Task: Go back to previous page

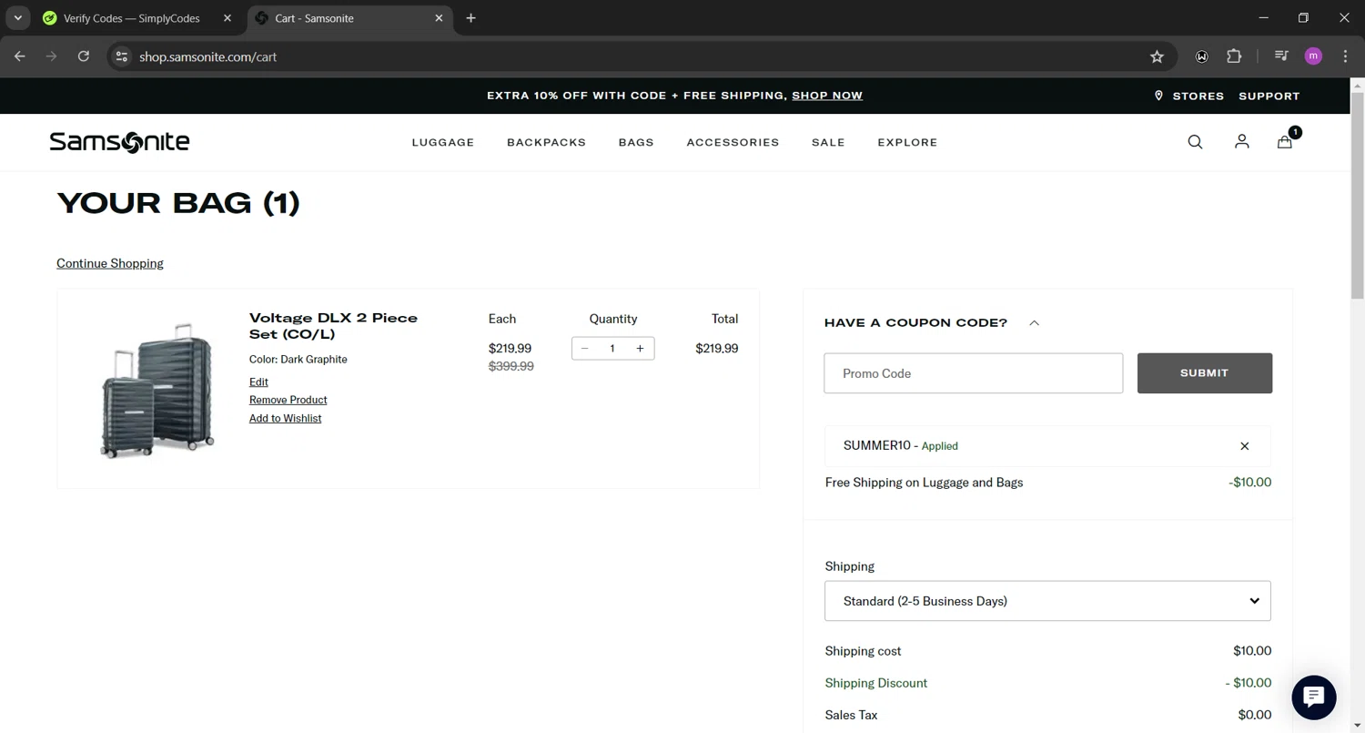Action: 20,56
